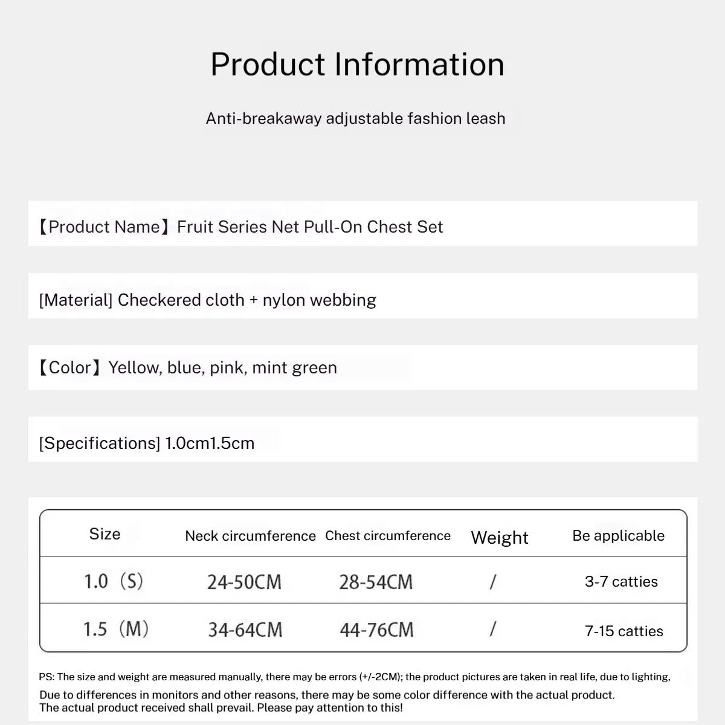Image resolution: width=725 pixels, height=725 pixels.
Task: Select the Product Name row
Action: 240,227
